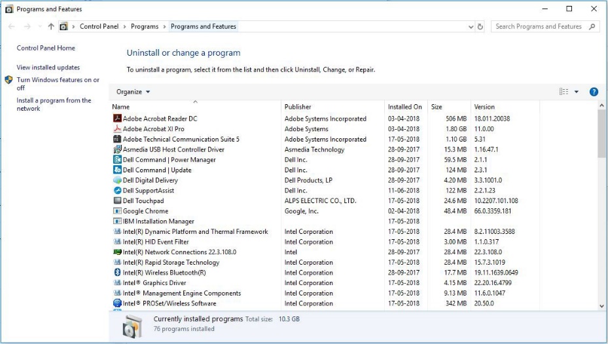Viewport: 608px width, 344px height.
Task: Click the change view icon
Action: pos(563,92)
